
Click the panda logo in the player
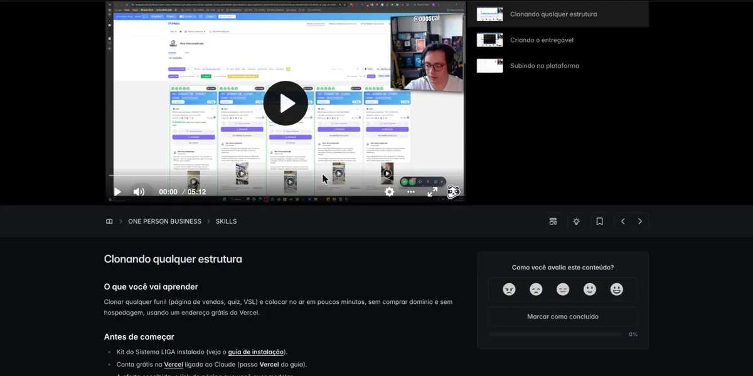(x=453, y=192)
